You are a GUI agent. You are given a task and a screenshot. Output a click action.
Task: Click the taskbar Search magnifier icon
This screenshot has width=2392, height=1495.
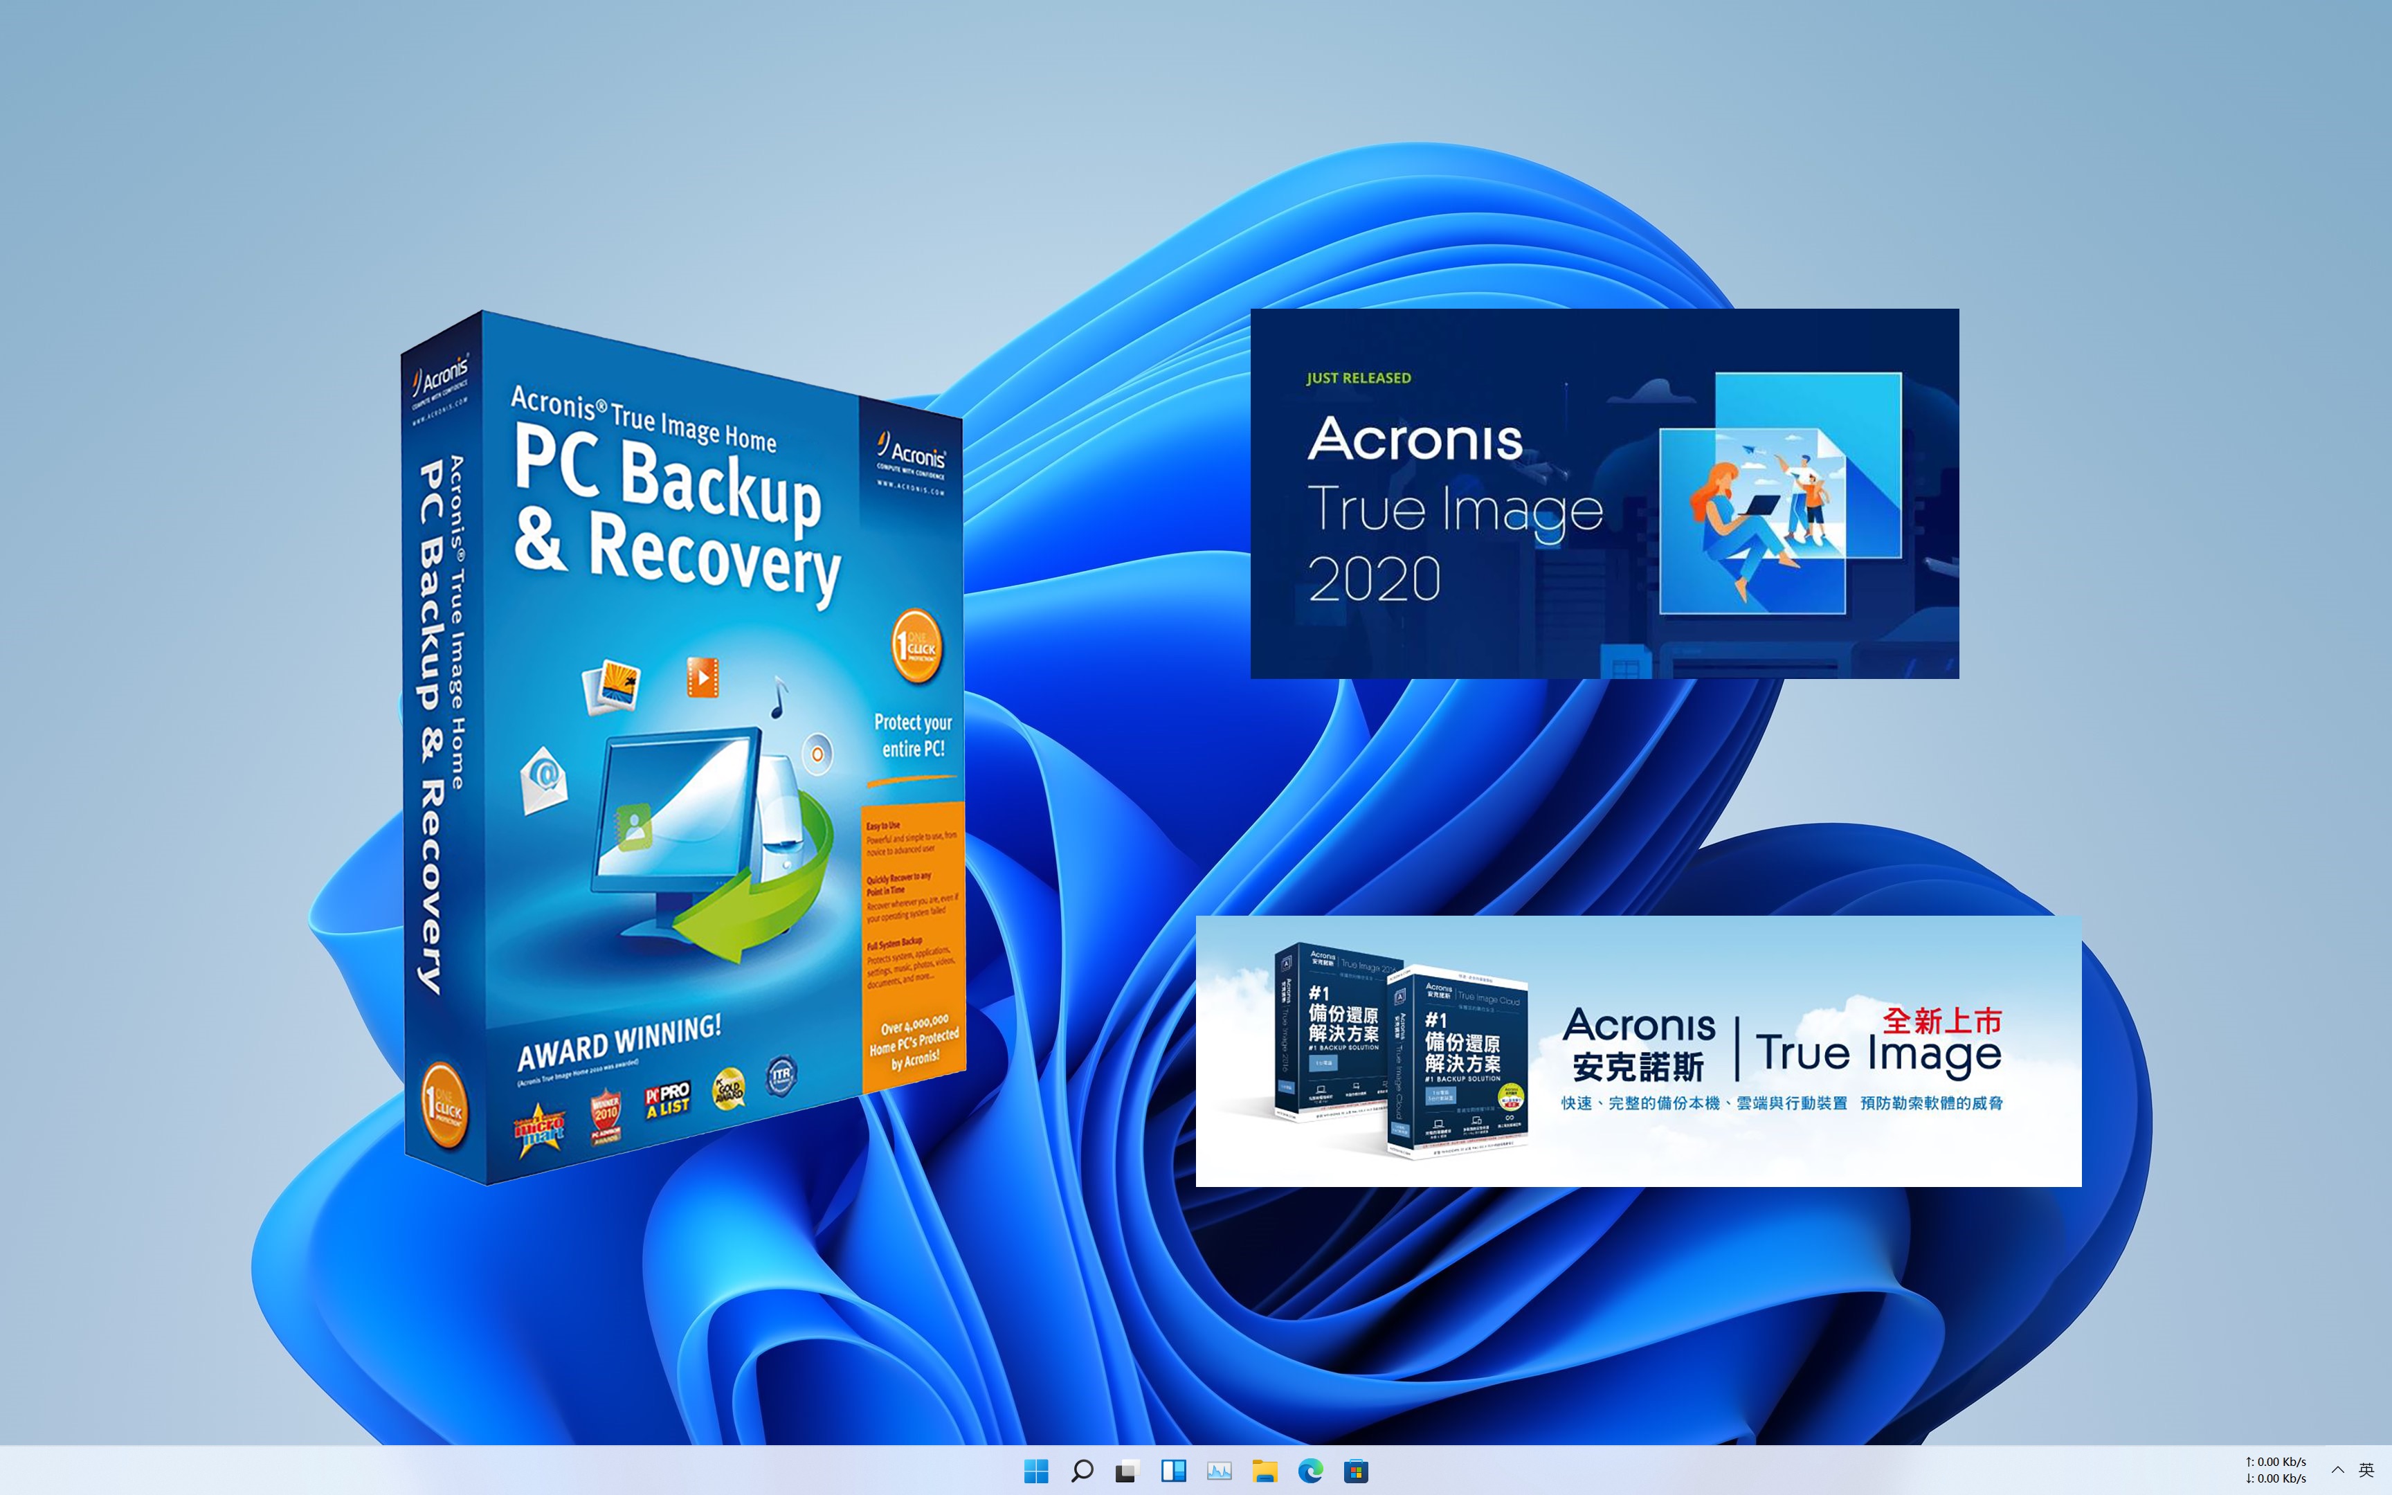click(x=1081, y=1471)
